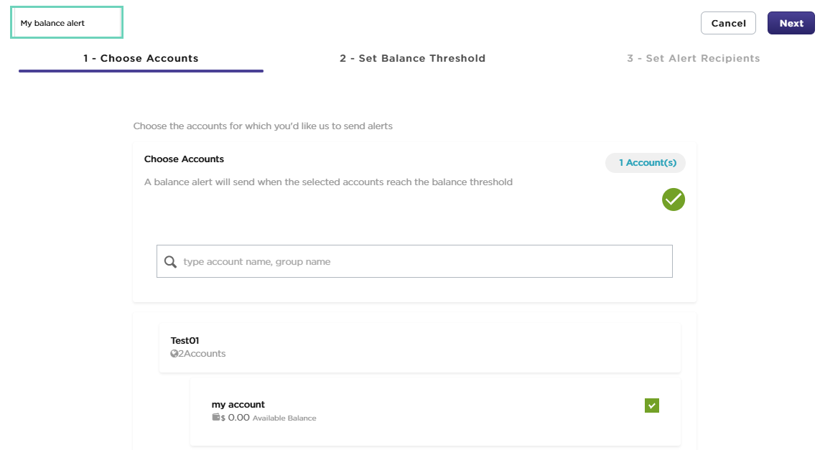Click the magnifying glass search icon
The width and height of the screenshot is (820, 450).
tap(170, 262)
